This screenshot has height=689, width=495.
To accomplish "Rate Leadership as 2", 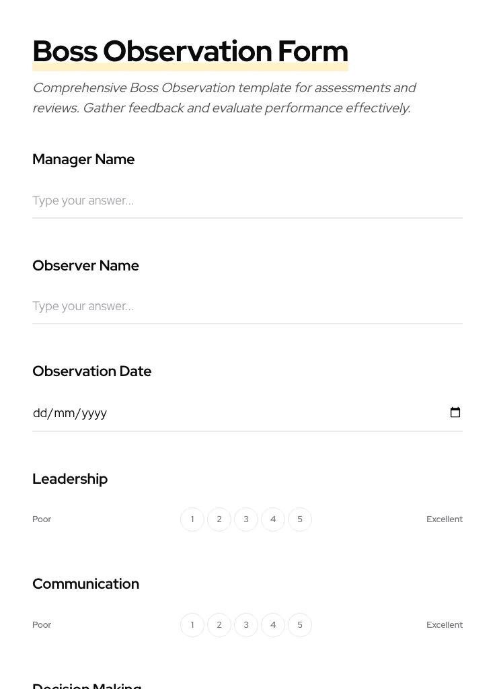I will [x=219, y=519].
